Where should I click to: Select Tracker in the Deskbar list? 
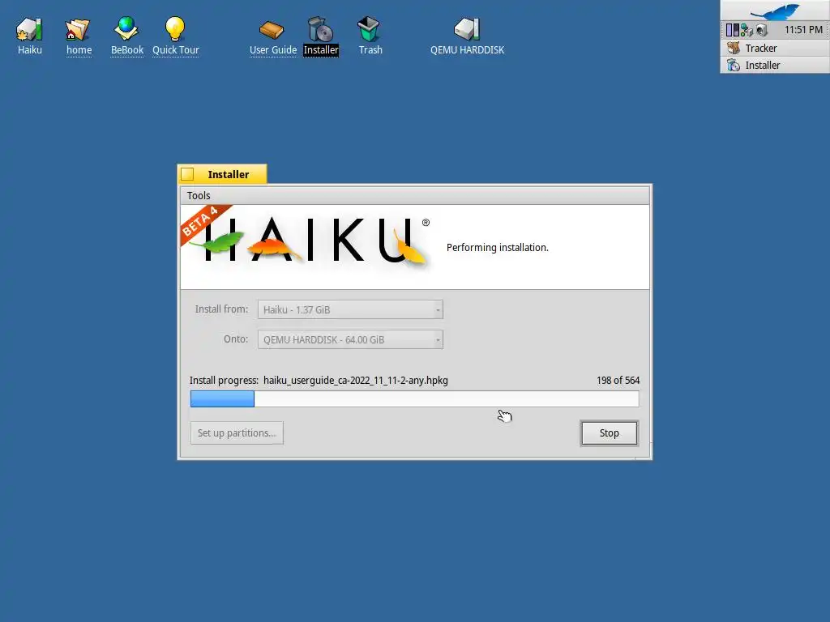click(775, 48)
